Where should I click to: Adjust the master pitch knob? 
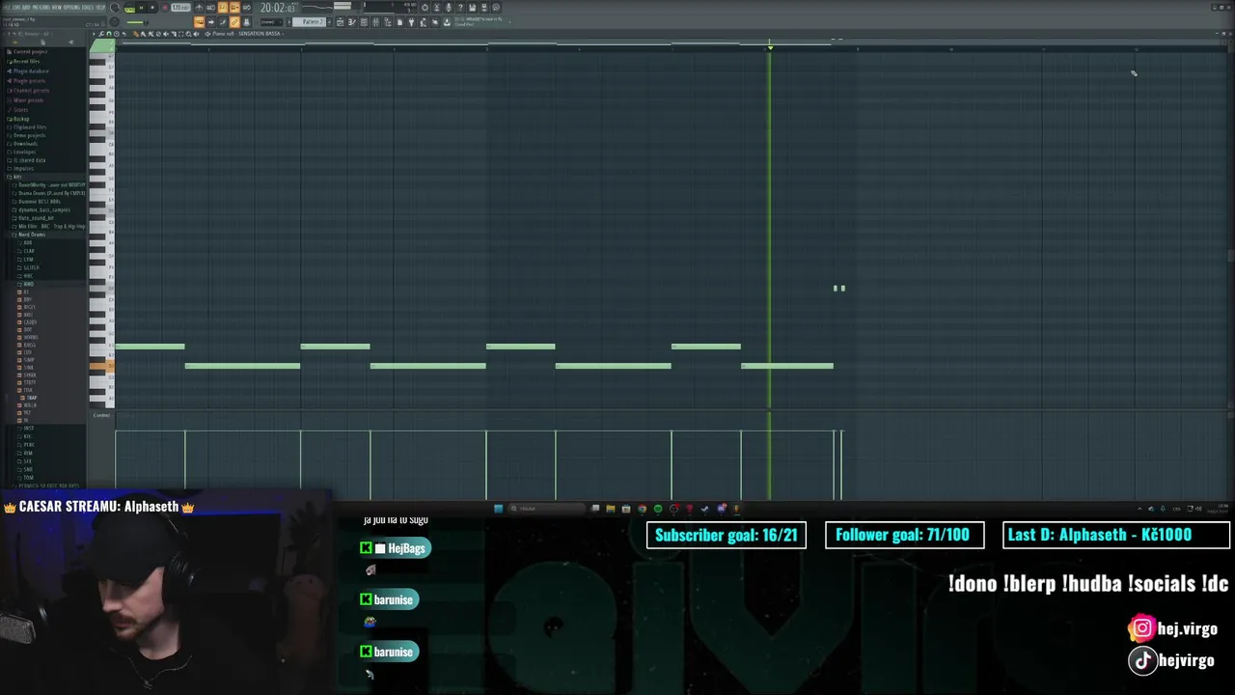pos(114,22)
